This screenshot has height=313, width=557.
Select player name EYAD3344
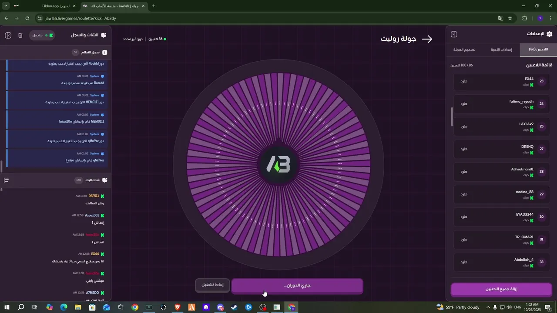(524, 214)
